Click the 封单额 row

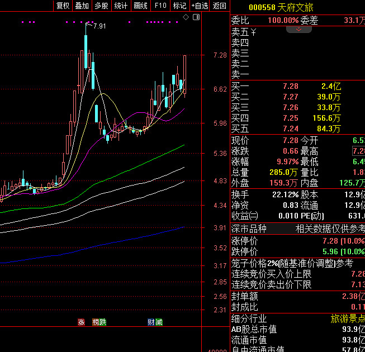tap(298, 296)
